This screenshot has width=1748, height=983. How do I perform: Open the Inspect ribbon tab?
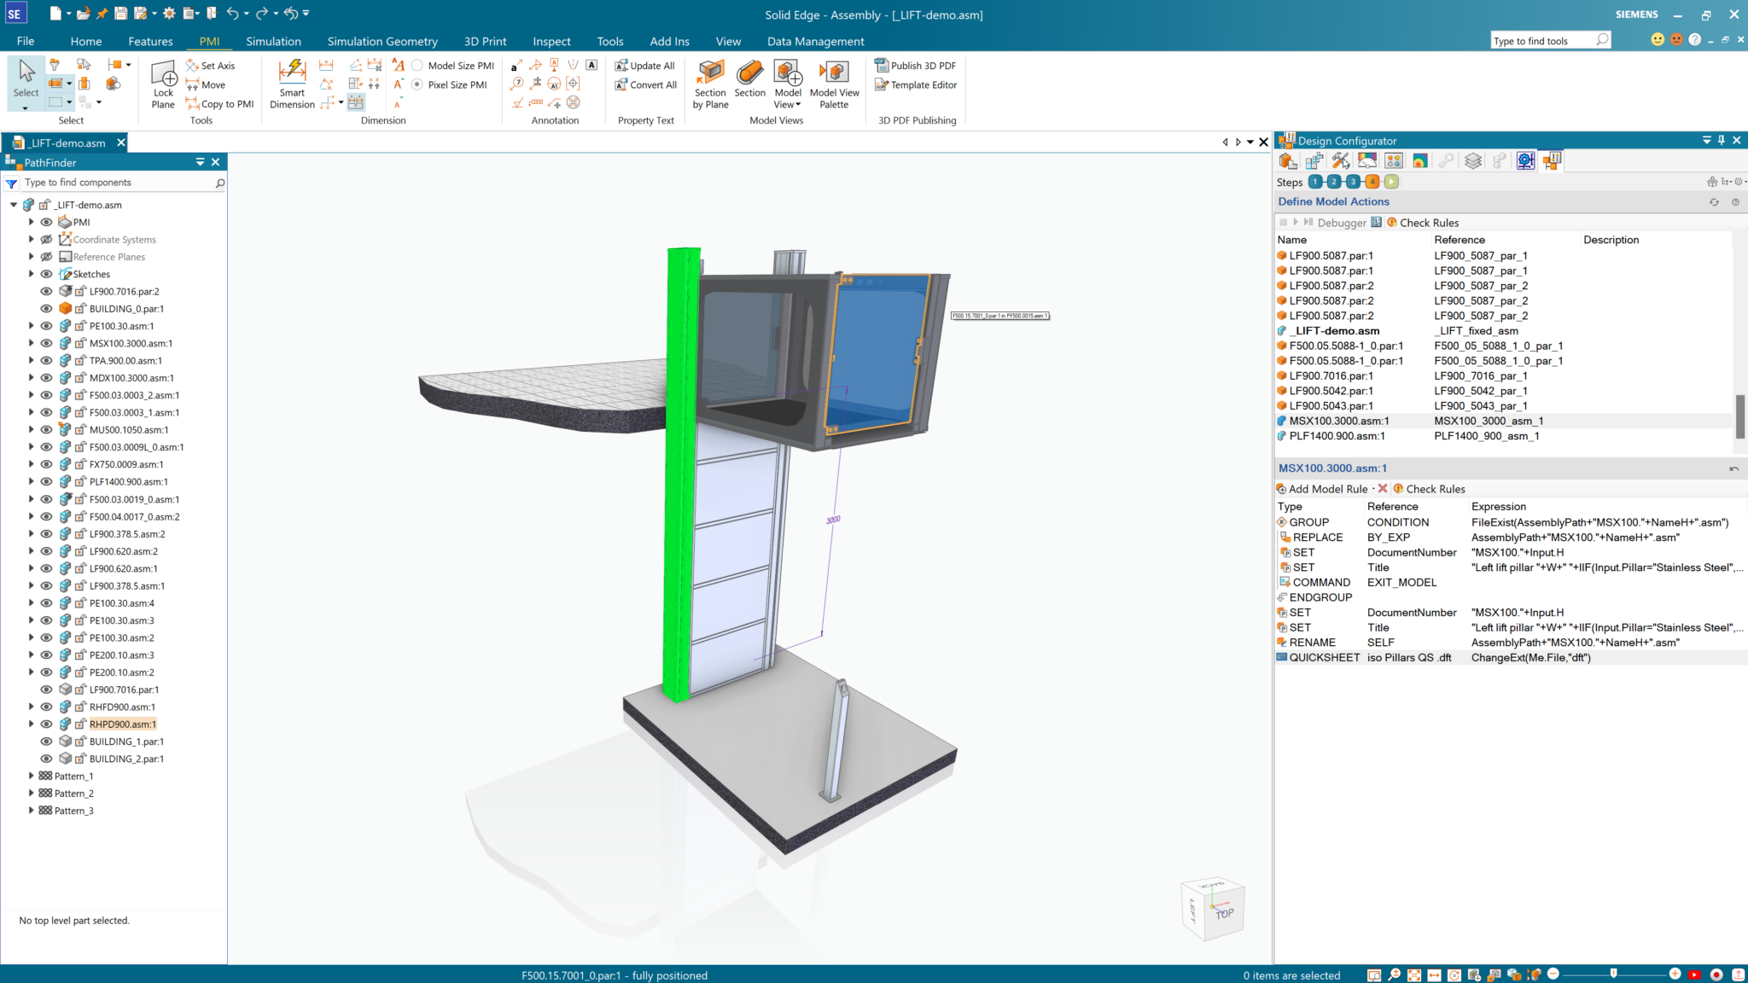[x=551, y=41]
